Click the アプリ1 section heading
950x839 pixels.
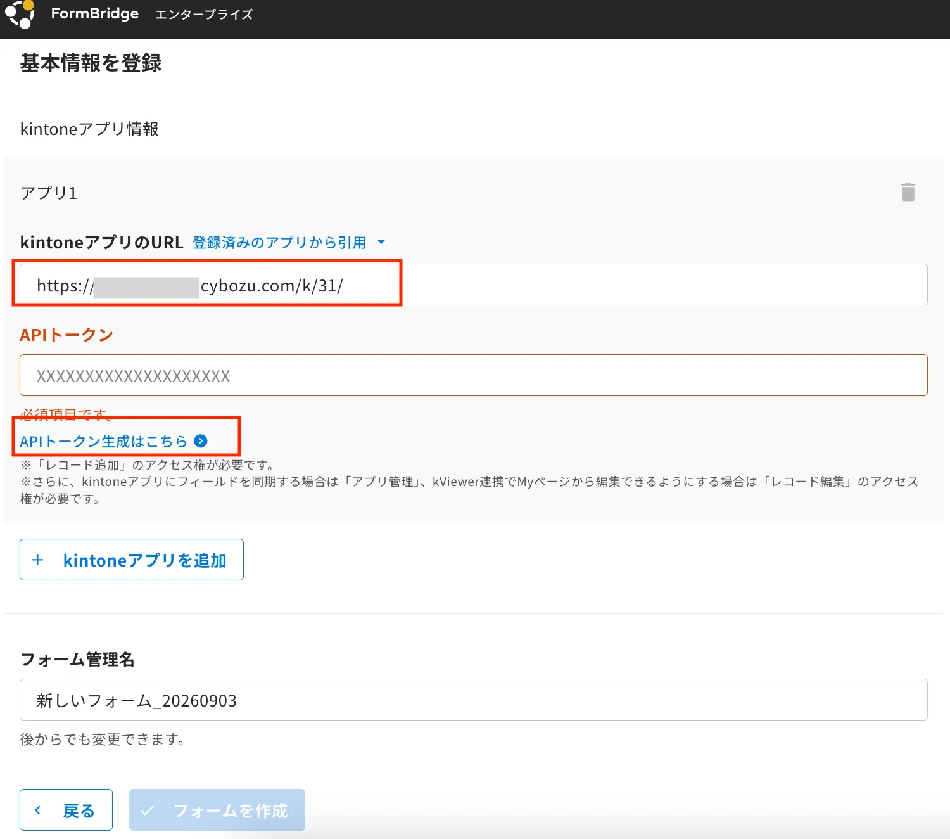49,193
